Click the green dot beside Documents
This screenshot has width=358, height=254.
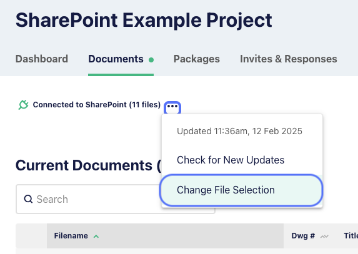click(151, 60)
